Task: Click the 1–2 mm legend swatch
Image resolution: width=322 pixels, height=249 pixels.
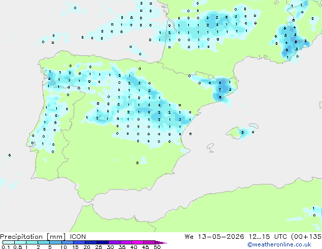Action: click(x=32, y=242)
